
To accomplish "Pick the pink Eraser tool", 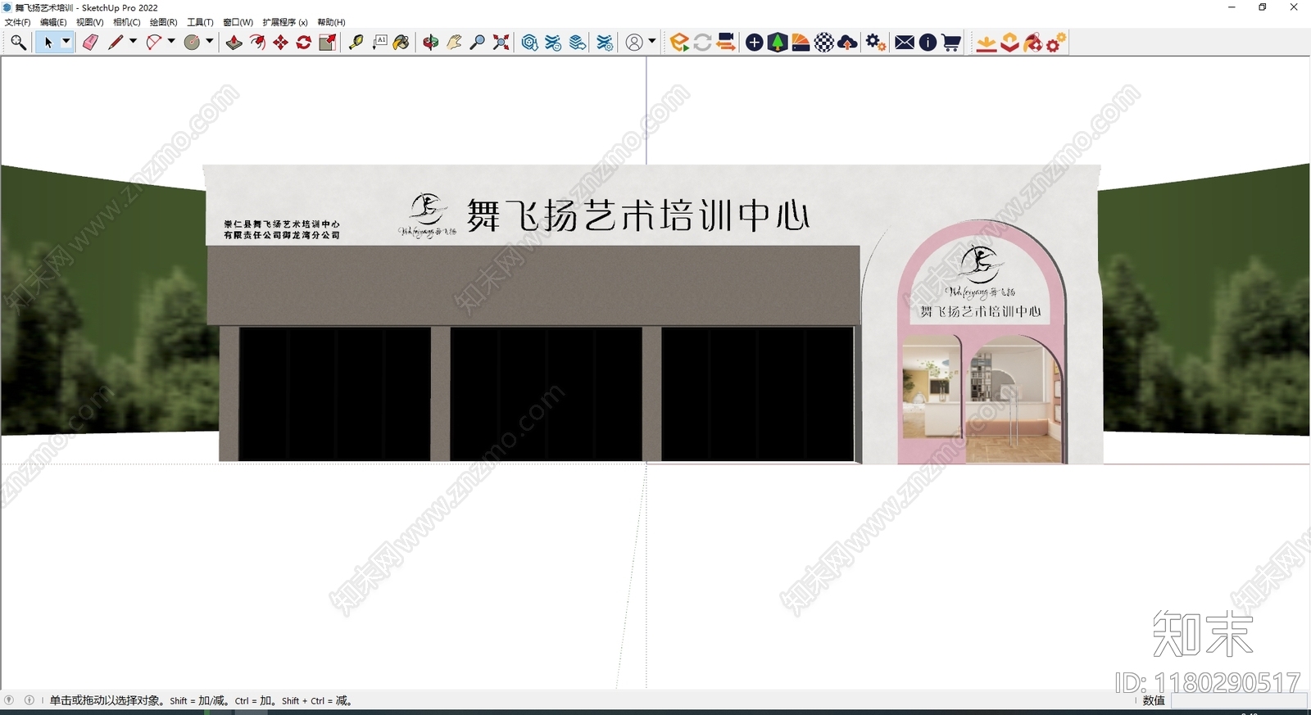I will click(x=90, y=43).
